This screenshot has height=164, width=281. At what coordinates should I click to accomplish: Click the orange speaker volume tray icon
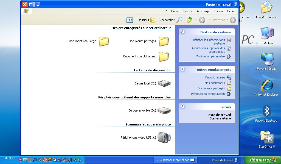tap(70, 160)
